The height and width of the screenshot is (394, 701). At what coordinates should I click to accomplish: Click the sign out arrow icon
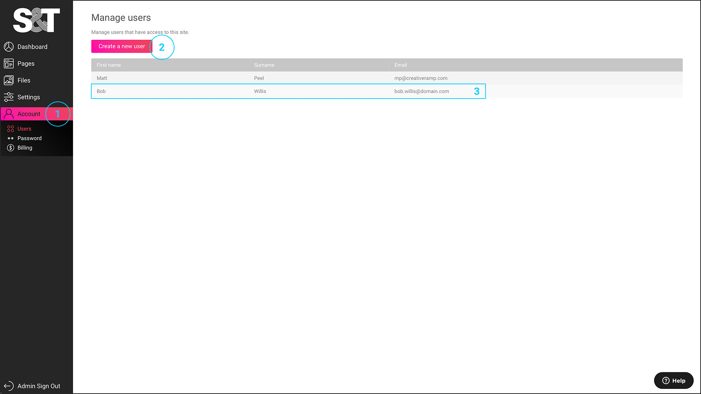click(x=9, y=386)
